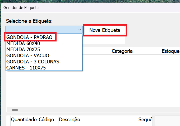Collapse the Selecione a Etiqueta dropdown arrow
This screenshot has height=126, width=180.
coord(80,30)
